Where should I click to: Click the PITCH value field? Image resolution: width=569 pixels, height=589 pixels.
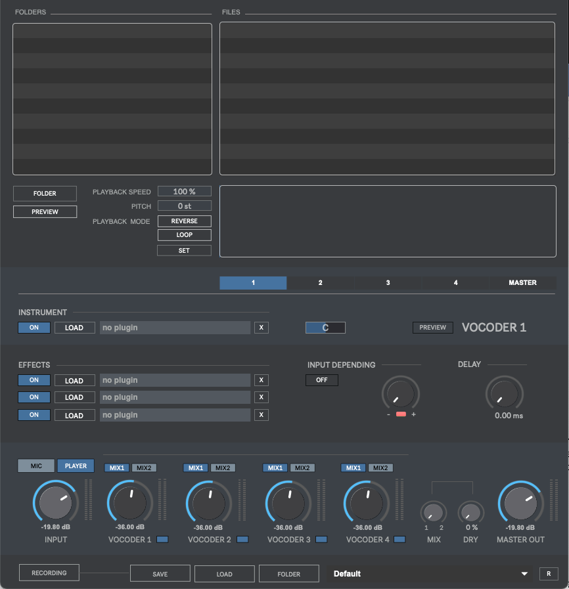coord(184,205)
